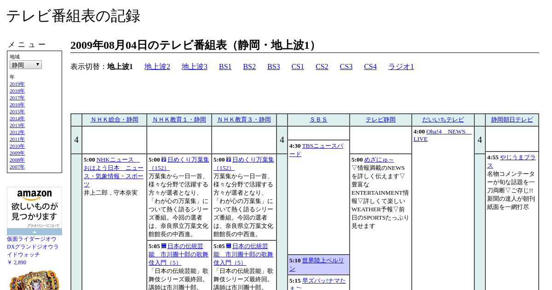Open the 静岡朝日テレビ channel header link
This screenshot has width=552, height=290.
[512, 120]
